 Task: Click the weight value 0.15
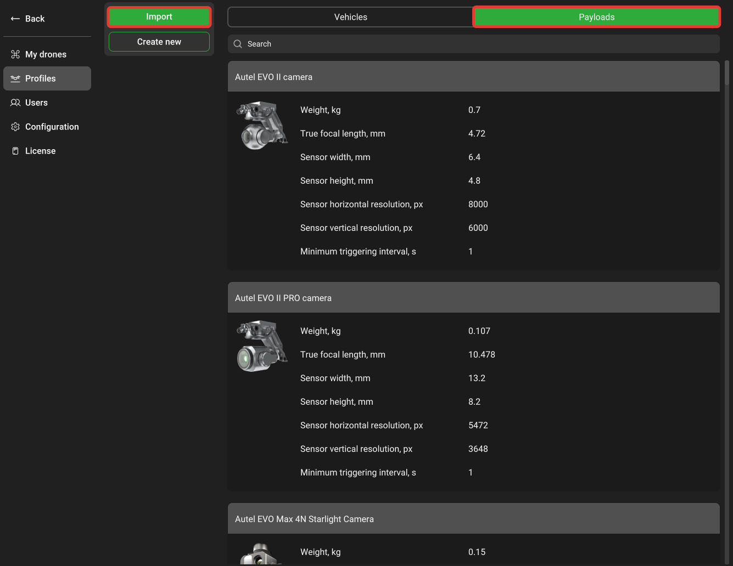[x=477, y=552]
